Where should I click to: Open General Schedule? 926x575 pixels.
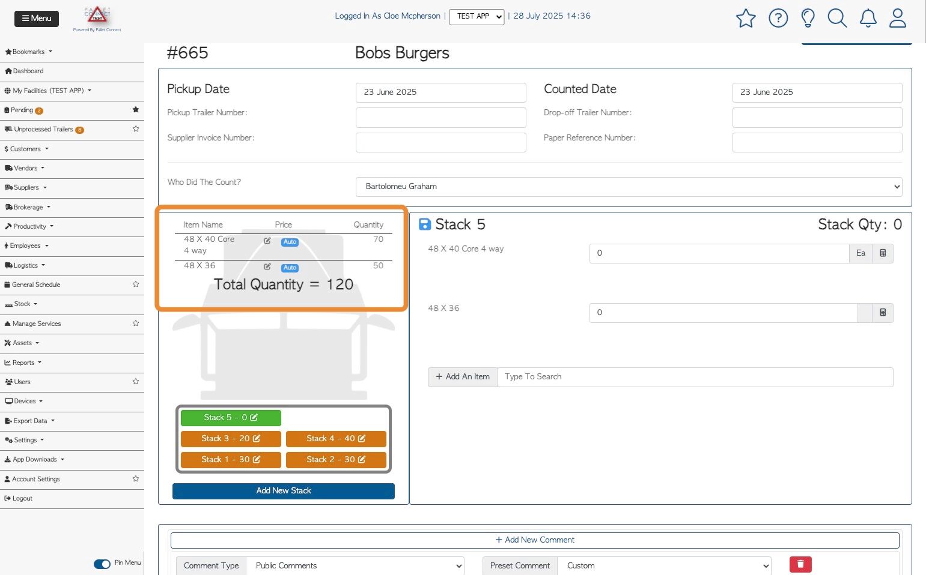point(32,284)
